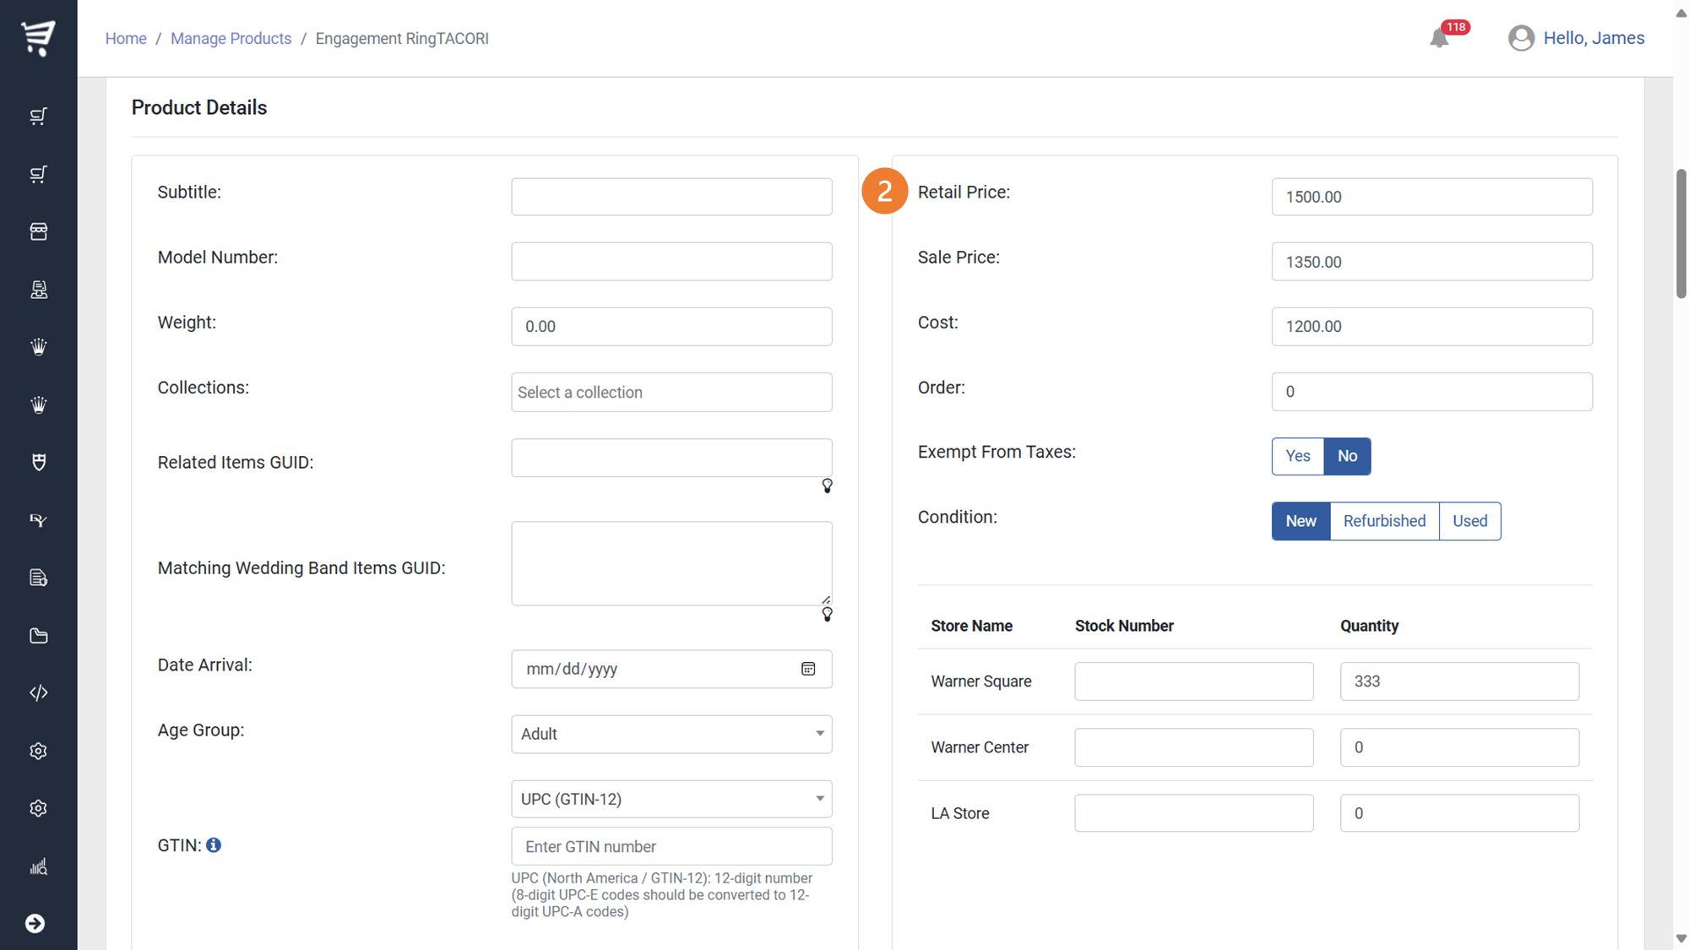Open the analytics chart icon in the sidebar
The width and height of the screenshot is (1689, 950).
coord(38,866)
